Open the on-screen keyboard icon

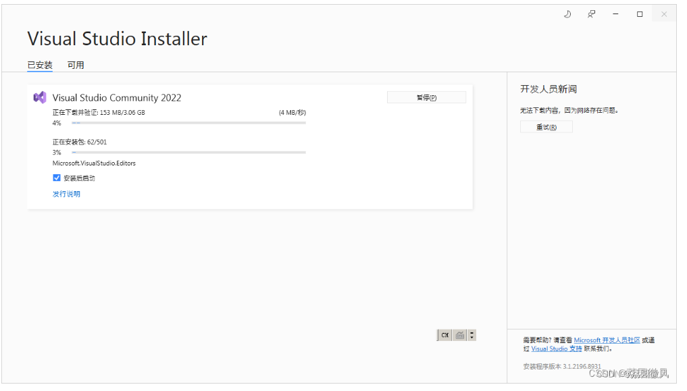coord(459,335)
